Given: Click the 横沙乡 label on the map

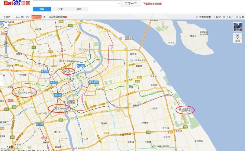Looking at the screenshot, I should click(193, 36).
